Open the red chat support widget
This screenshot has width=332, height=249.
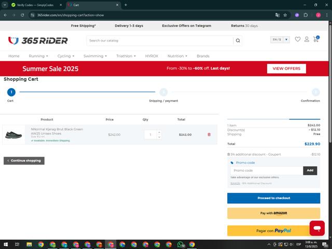pos(317,228)
